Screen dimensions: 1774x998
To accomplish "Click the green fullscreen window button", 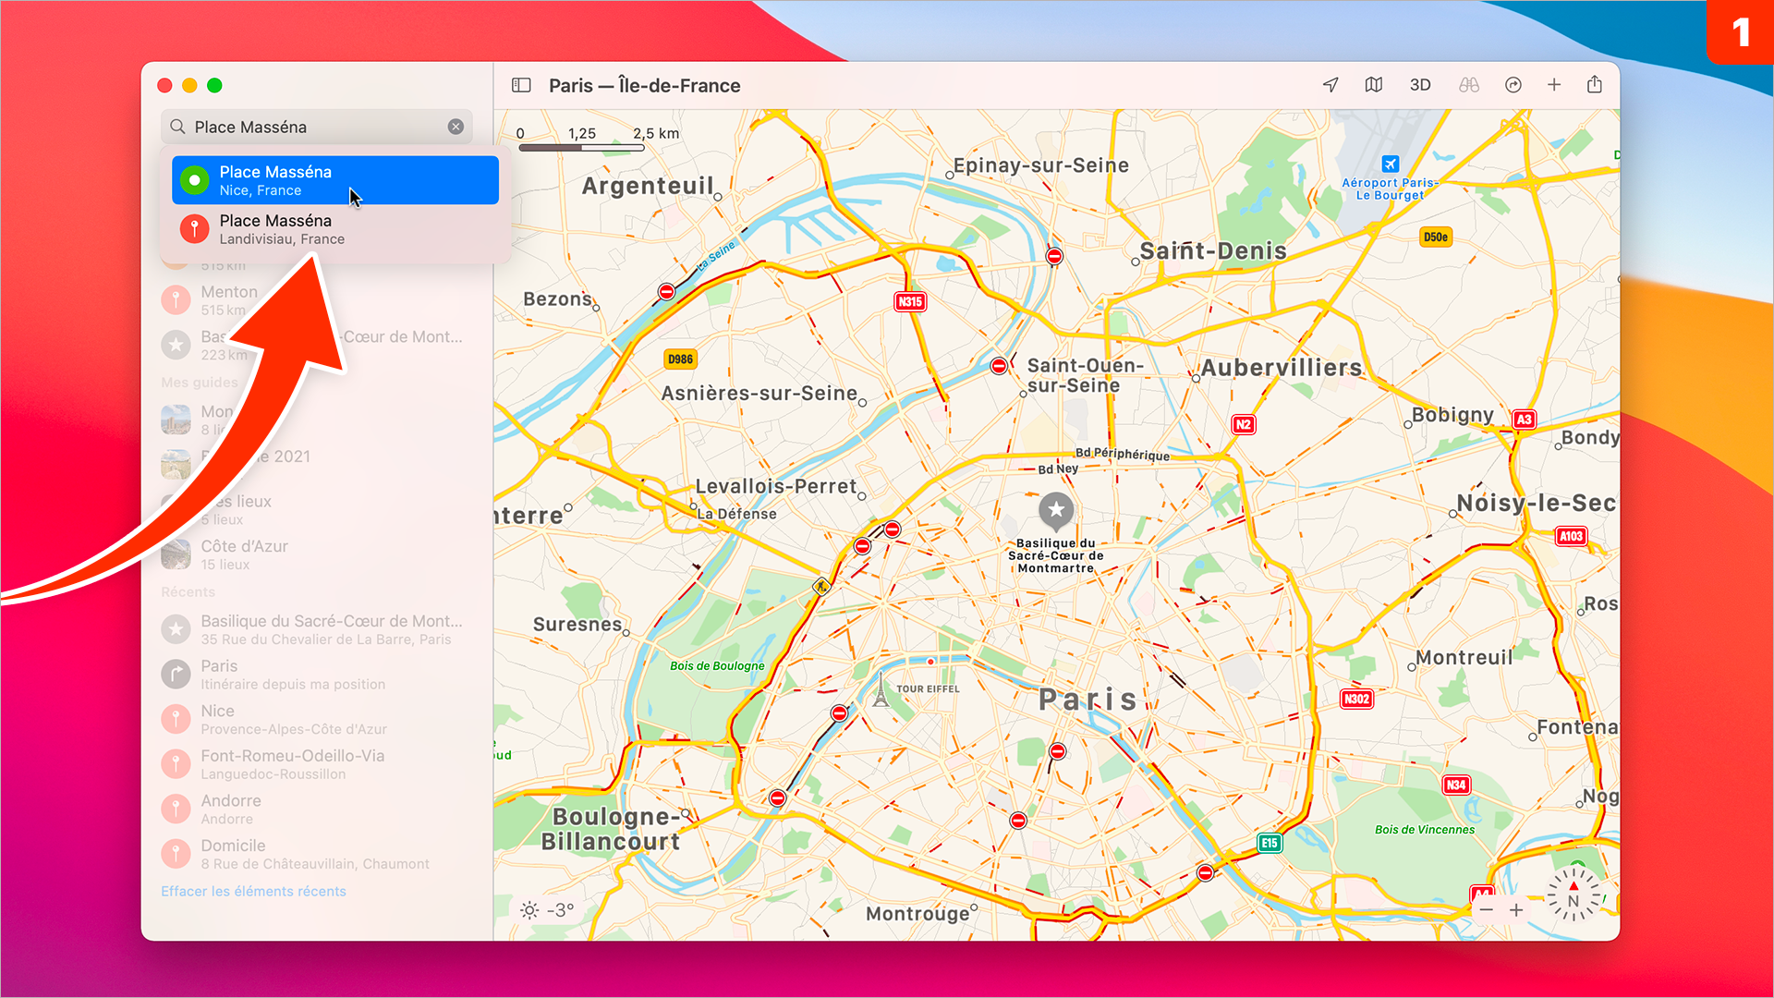I will coord(214,85).
